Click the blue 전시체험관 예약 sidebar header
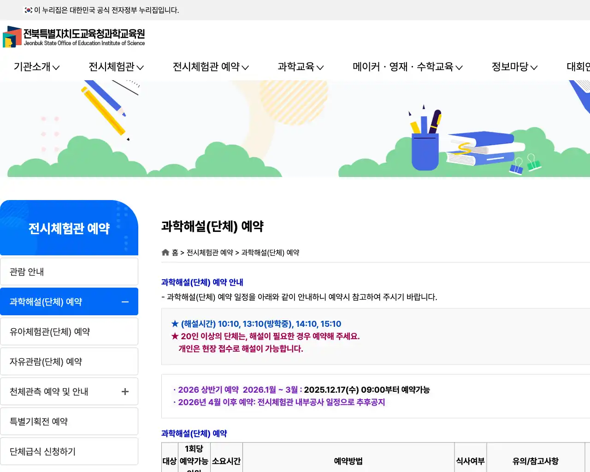This screenshot has width=590, height=472. tap(69, 228)
